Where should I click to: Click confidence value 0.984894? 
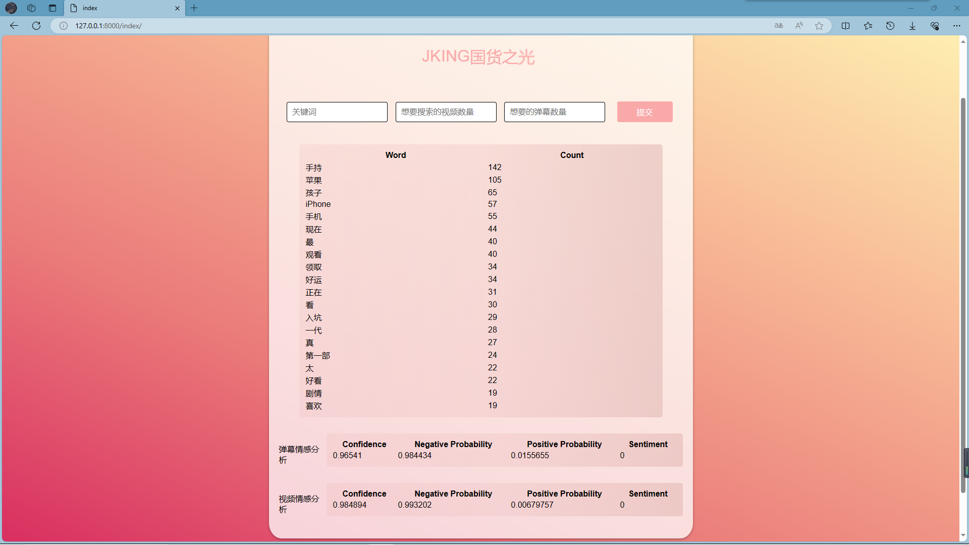tap(350, 505)
